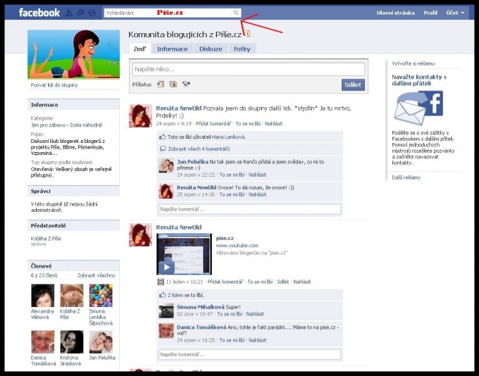Click 'Přidat komentář' on the 24 srpen post
This screenshot has height=376, width=479.
pyautogui.click(x=213, y=124)
